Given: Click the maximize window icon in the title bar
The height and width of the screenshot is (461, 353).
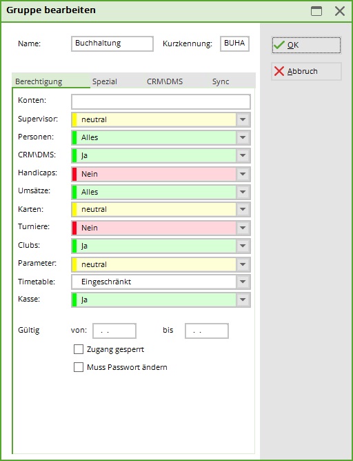Looking at the screenshot, I should (316, 11).
